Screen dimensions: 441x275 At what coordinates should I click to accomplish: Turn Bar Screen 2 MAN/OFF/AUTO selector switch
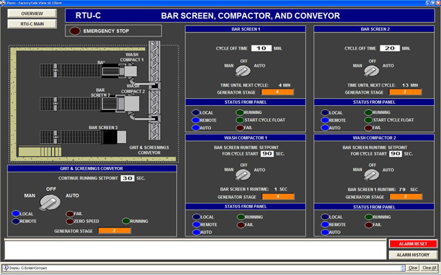tap(369, 70)
